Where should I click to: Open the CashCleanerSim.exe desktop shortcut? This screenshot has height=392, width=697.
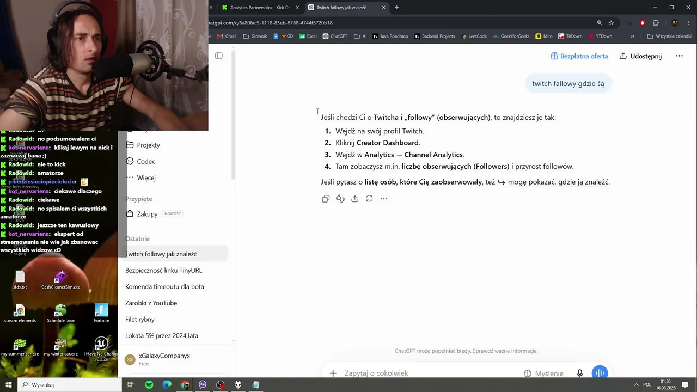click(x=60, y=280)
